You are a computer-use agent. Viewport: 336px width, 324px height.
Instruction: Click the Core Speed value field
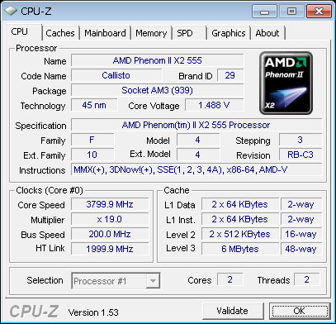point(110,204)
